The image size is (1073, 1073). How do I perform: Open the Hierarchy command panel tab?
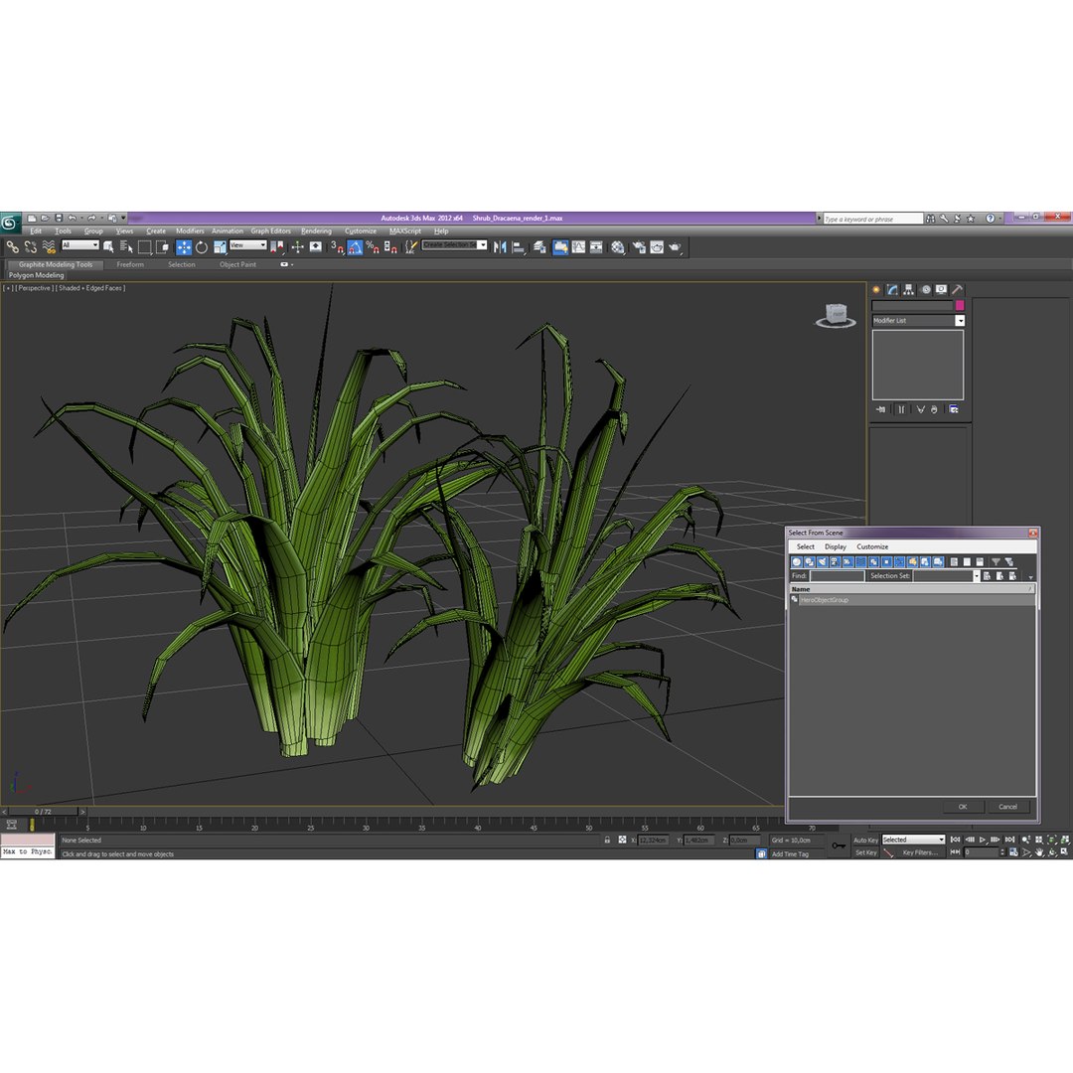(909, 290)
